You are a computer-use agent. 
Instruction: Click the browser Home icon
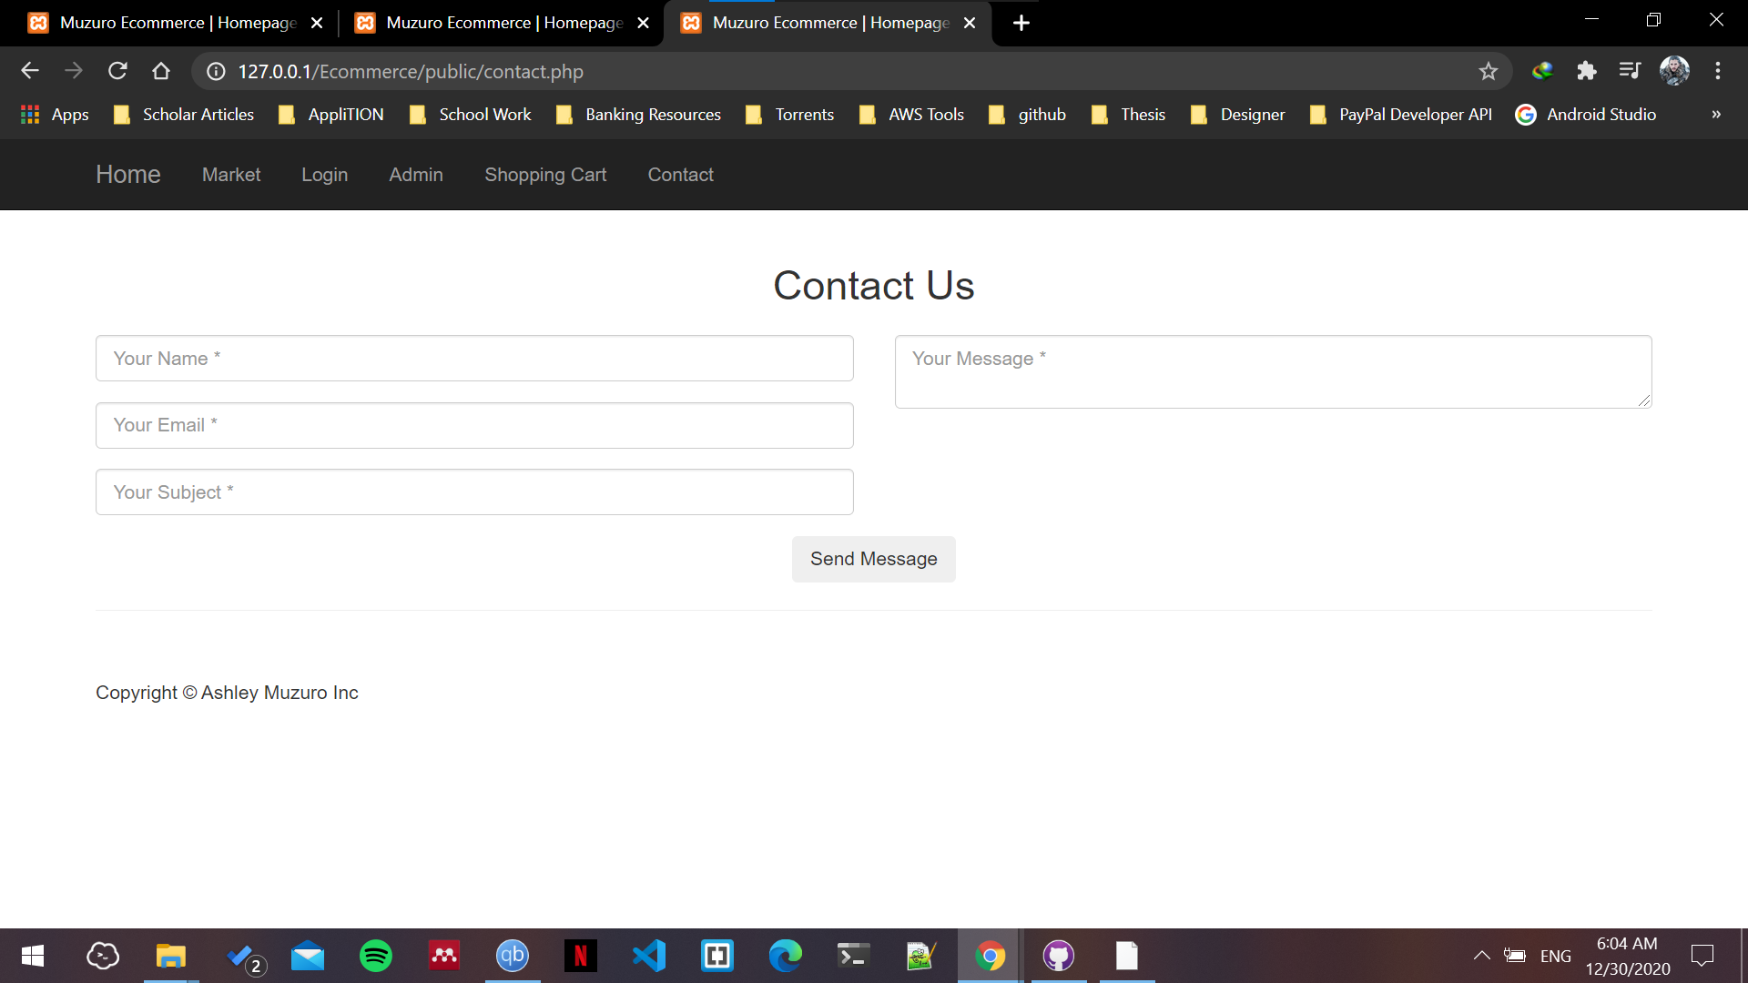(x=161, y=71)
